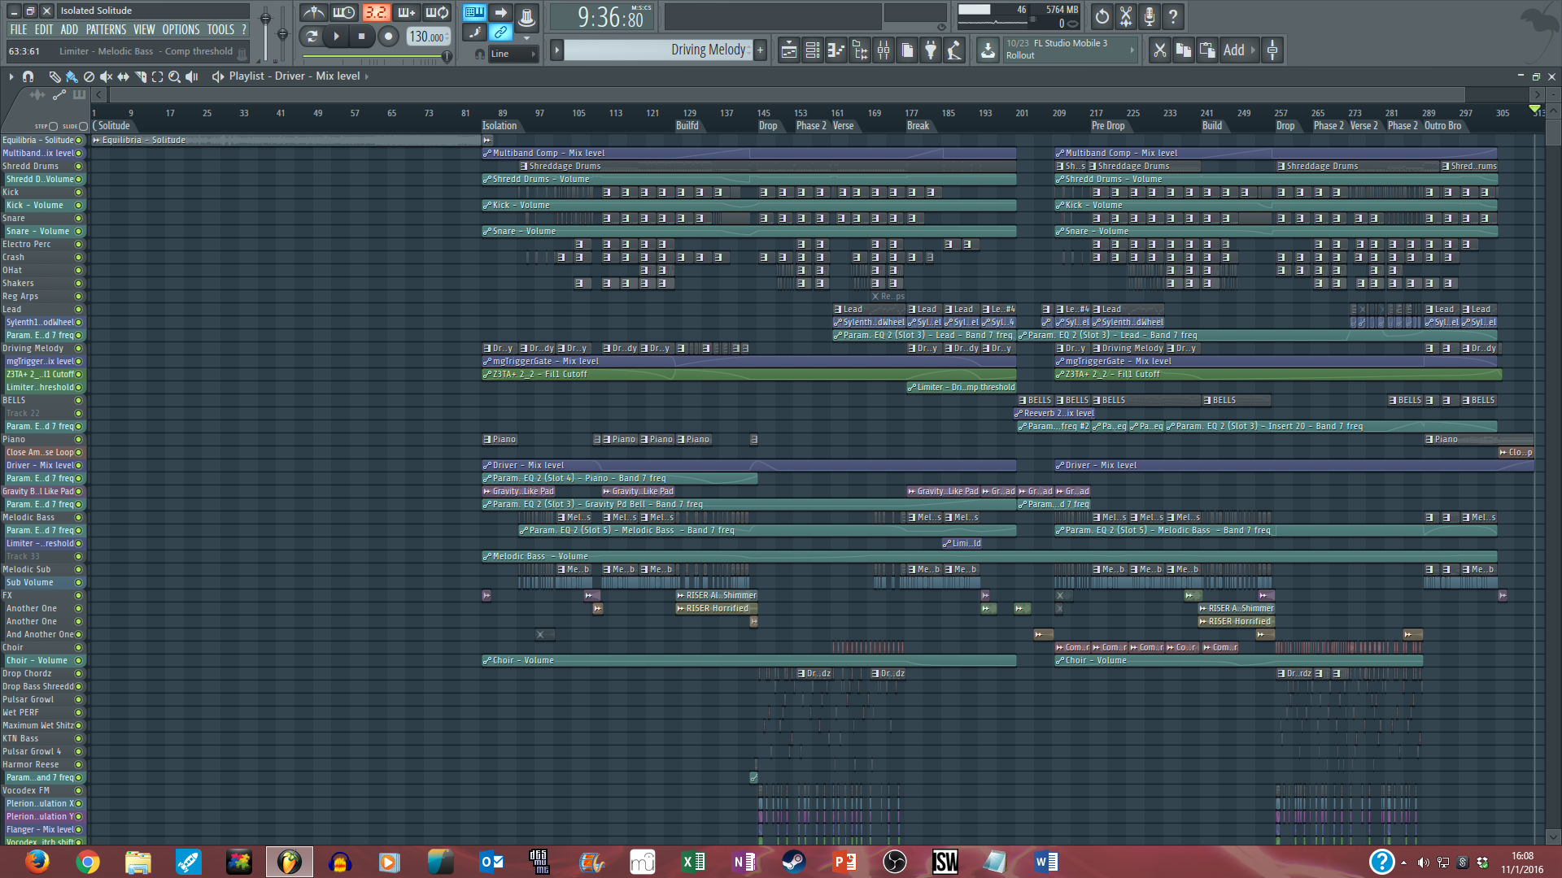Click the plus button next to Driving Melody
This screenshot has height=878, width=1562.
pyautogui.click(x=760, y=50)
